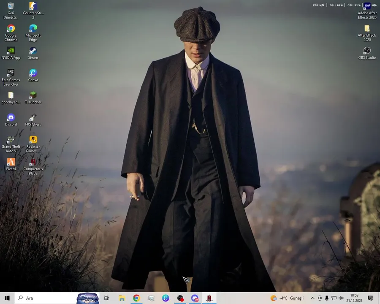Select the Discord desktop shortcut

[11, 120]
